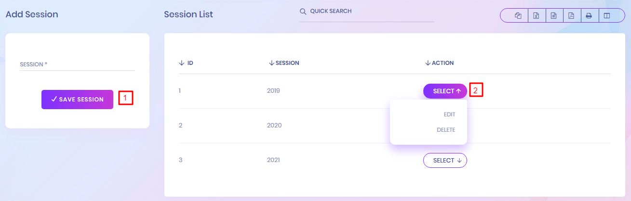The height and width of the screenshot is (201, 631).
Task: Click the 2021 session row cell
Action: pos(273,160)
